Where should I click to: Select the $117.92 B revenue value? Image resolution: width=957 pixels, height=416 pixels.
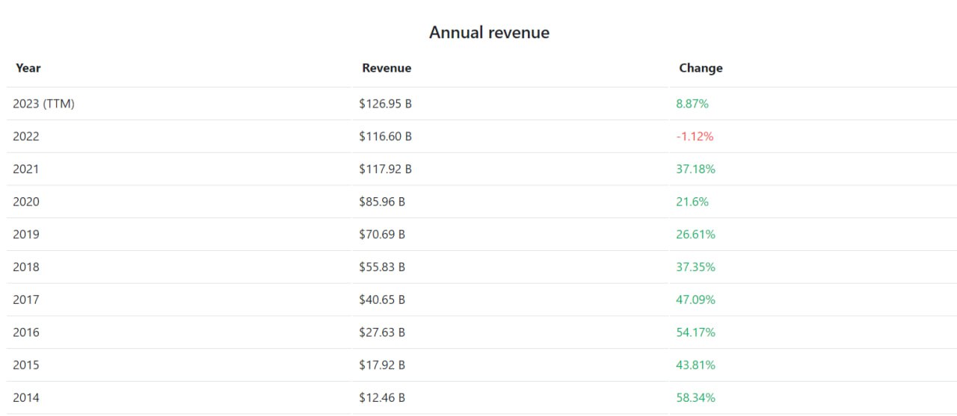pos(385,170)
